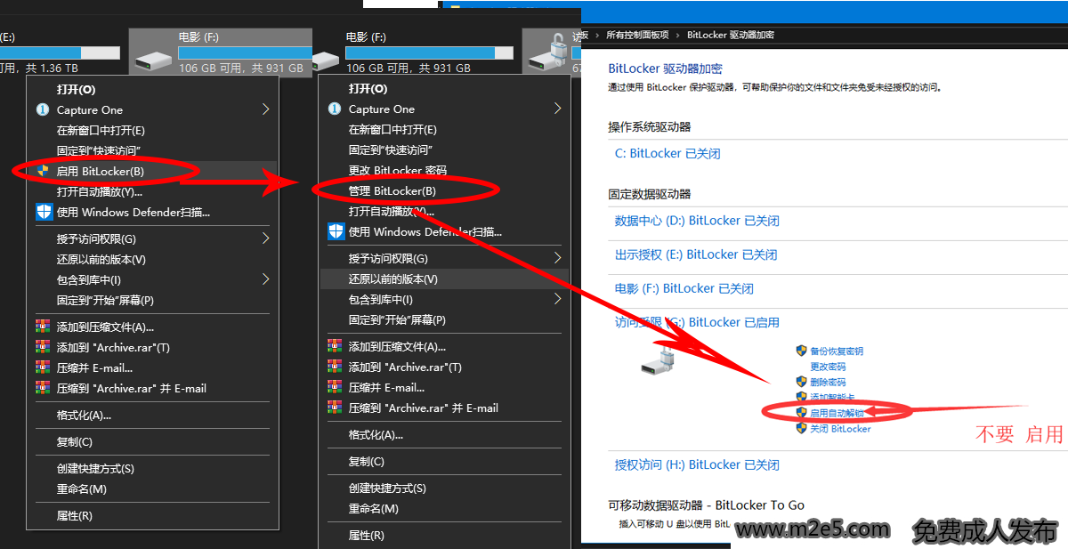Screen dimensions: 1068x549
Task: Click 所有控制面板项 breadcrumb segment
Action: tap(637, 35)
